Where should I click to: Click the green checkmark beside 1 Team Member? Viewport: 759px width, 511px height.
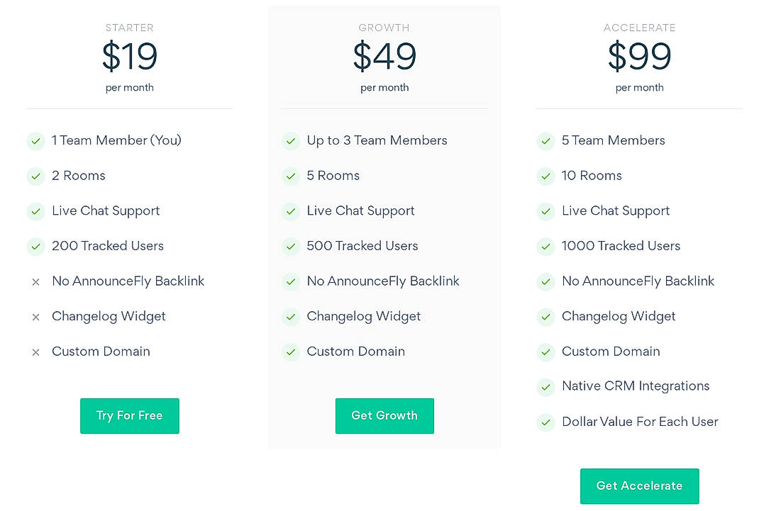36,141
